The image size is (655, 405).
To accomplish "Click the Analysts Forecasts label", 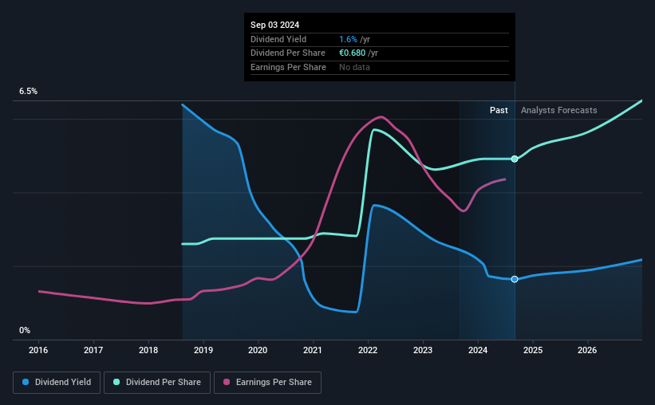I will (558, 111).
